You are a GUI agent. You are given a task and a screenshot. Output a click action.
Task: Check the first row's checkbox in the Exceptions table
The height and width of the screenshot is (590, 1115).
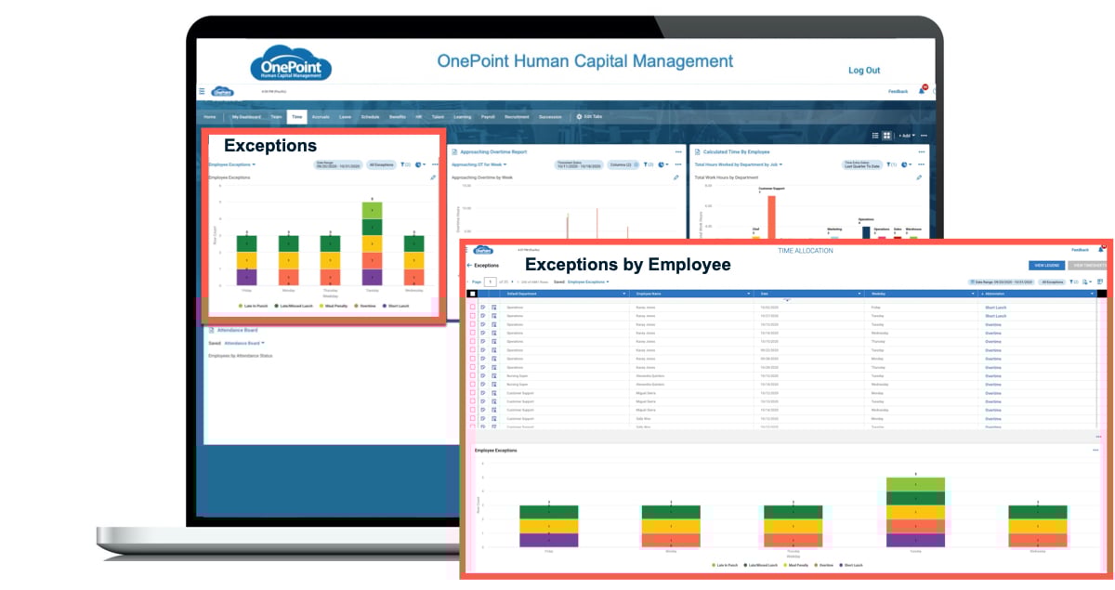472,307
